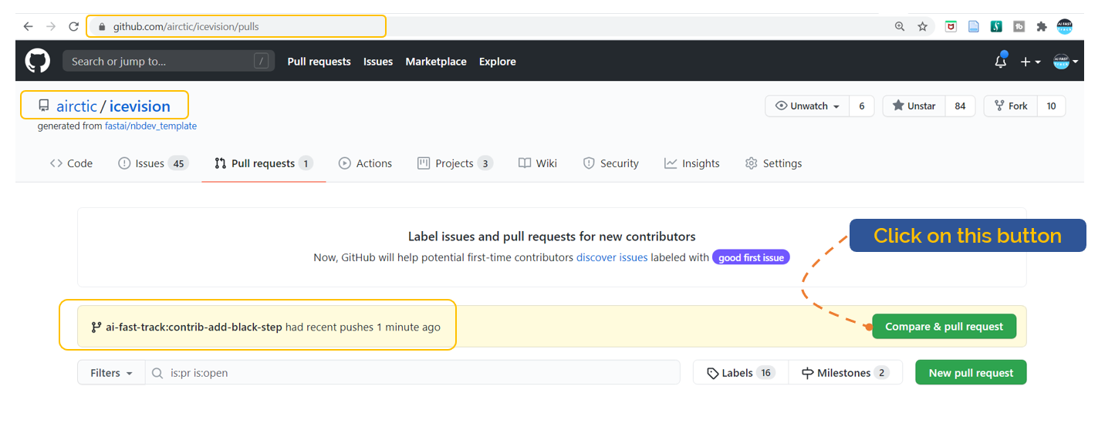Click the GitHub Octocat logo
This screenshot has width=1115, height=423.
pos(37,61)
